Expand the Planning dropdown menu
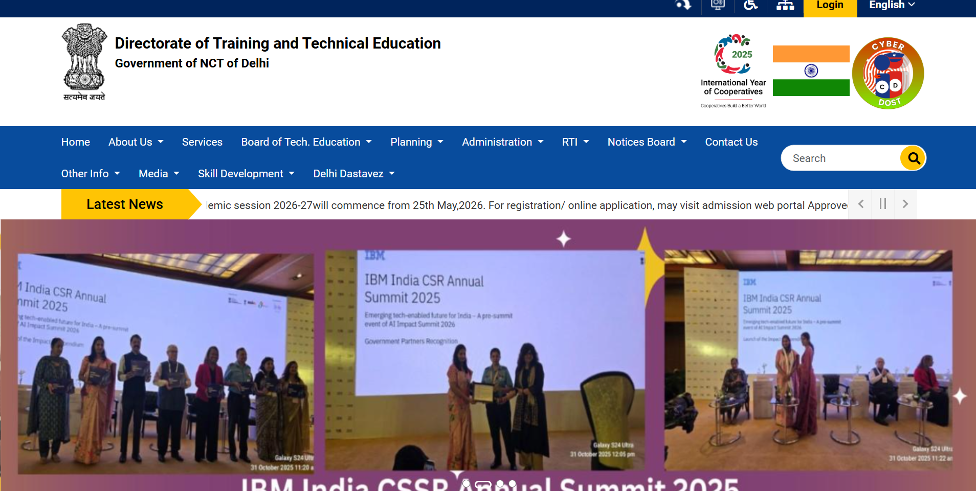Image resolution: width=976 pixels, height=491 pixels. click(x=417, y=142)
